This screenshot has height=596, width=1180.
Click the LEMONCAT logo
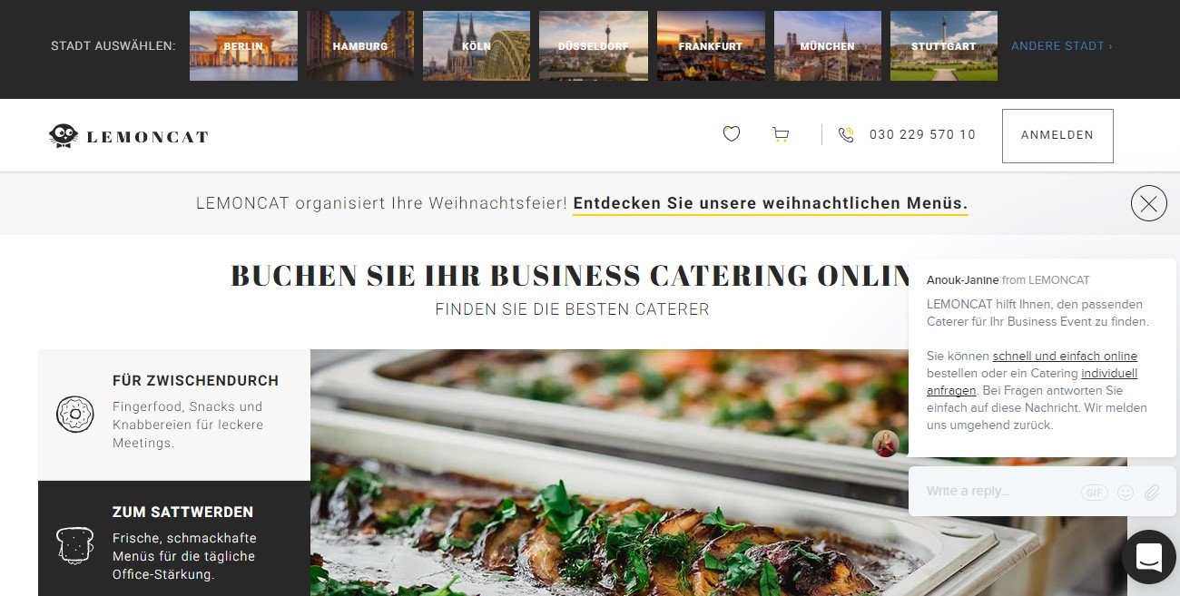(x=128, y=136)
